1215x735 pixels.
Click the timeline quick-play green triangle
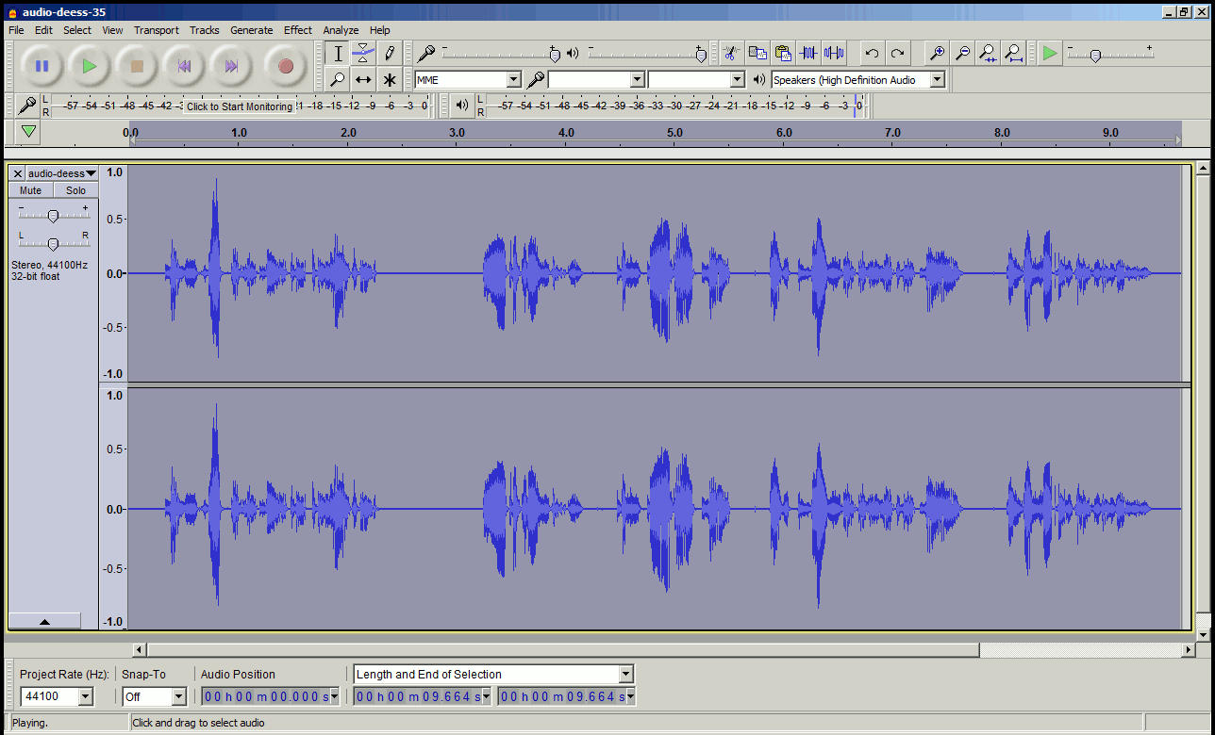[x=29, y=132]
